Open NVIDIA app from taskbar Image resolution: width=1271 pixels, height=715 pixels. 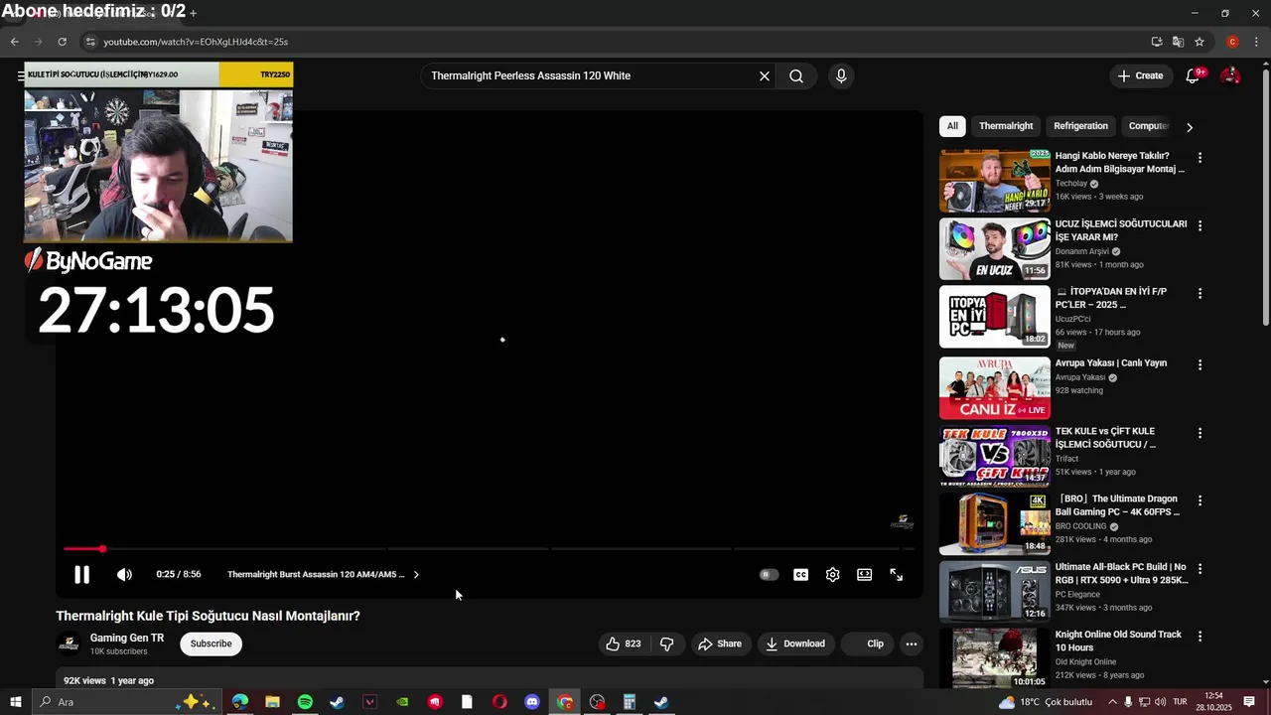402,702
